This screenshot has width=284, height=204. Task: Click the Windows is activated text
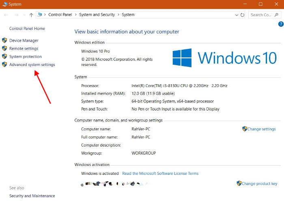(x=100, y=173)
